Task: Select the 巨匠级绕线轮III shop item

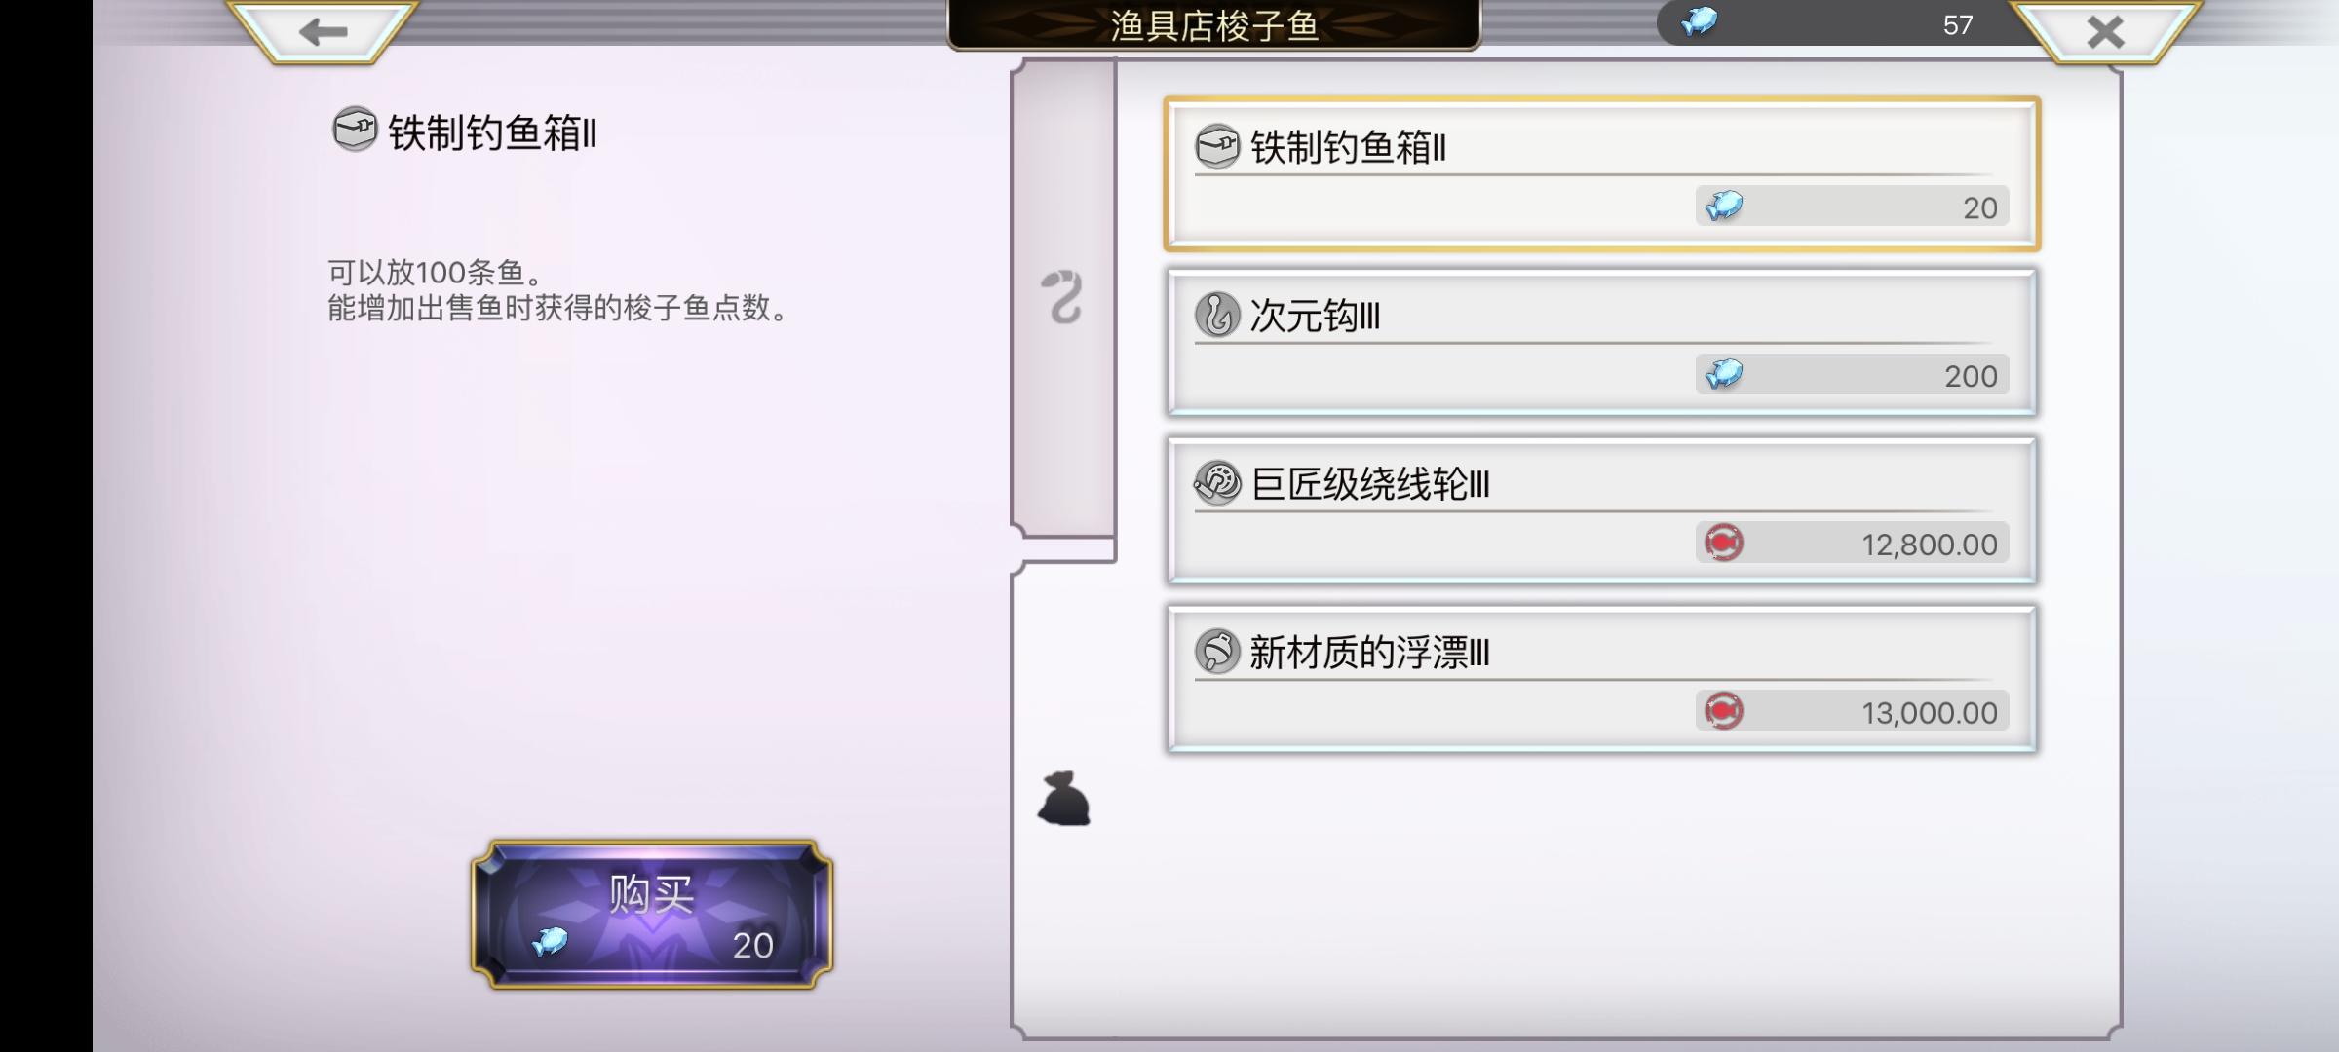Action: (1601, 510)
